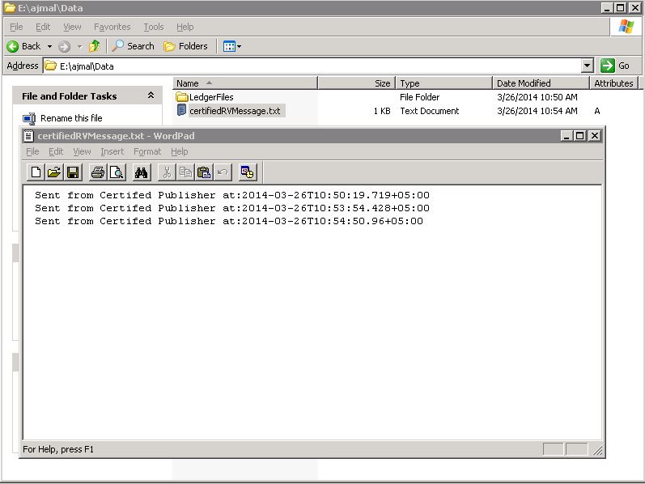Click the 'File Folder' type cell
This screenshot has width=645, height=484.
[x=419, y=97]
